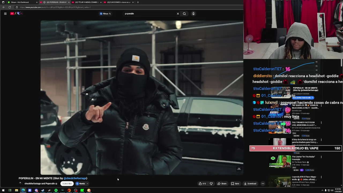Show hidden icons chevron in system tray
The width and height of the screenshot is (343, 193).
click(x=322, y=191)
